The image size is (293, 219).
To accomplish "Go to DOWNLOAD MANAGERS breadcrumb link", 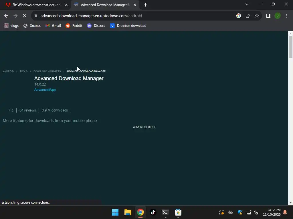I will [x=47, y=71].
